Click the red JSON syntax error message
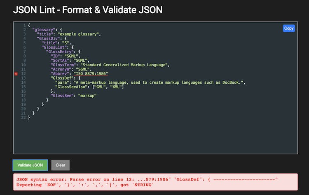The width and height of the screenshot is (309, 195). click(155, 182)
